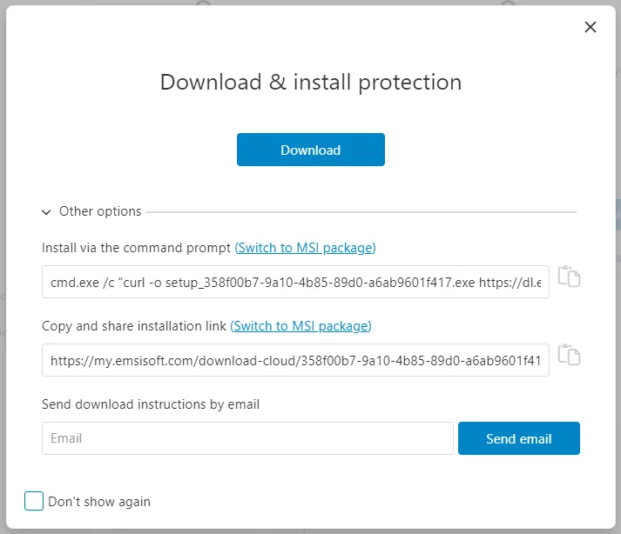Click the "Don't show again" label text
This screenshot has height=534, width=621.
(x=99, y=502)
